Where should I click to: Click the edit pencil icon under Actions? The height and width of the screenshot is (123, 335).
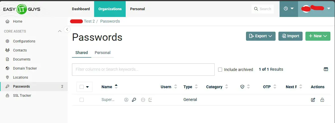coord(313,100)
